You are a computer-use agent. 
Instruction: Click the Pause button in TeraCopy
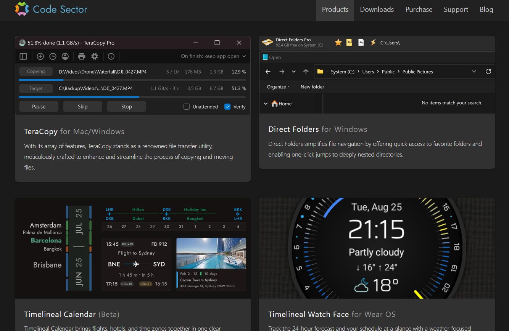pos(39,107)
